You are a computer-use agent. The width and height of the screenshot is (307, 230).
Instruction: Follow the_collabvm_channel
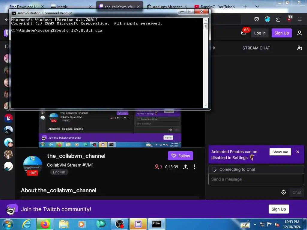pyautogui.click(x=180, y=156)
